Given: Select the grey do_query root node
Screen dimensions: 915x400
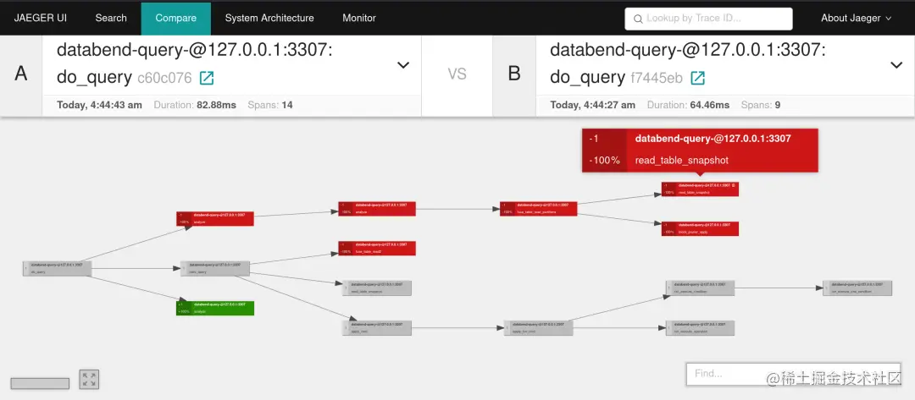Looking at the screenshot, I should click(58, 268).
